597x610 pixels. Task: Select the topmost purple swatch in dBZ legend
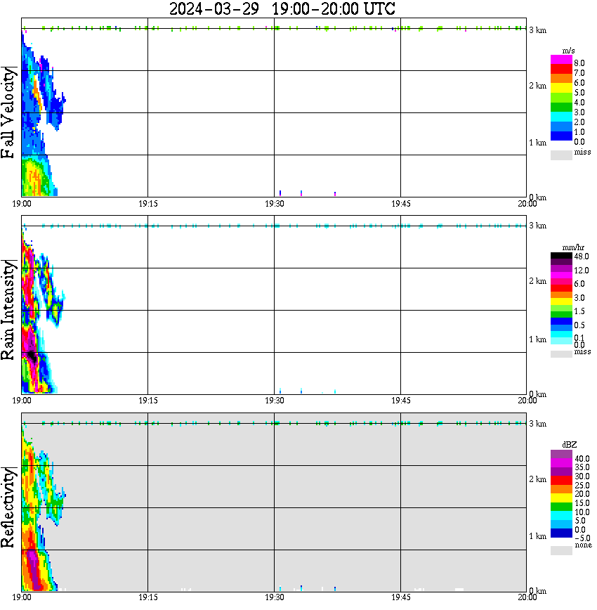pyautogui.click(x=561, y=454)
